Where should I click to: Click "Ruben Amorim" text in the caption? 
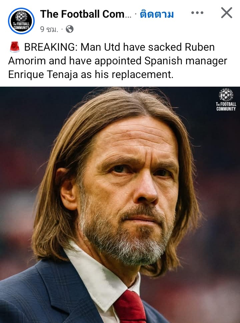111,54
